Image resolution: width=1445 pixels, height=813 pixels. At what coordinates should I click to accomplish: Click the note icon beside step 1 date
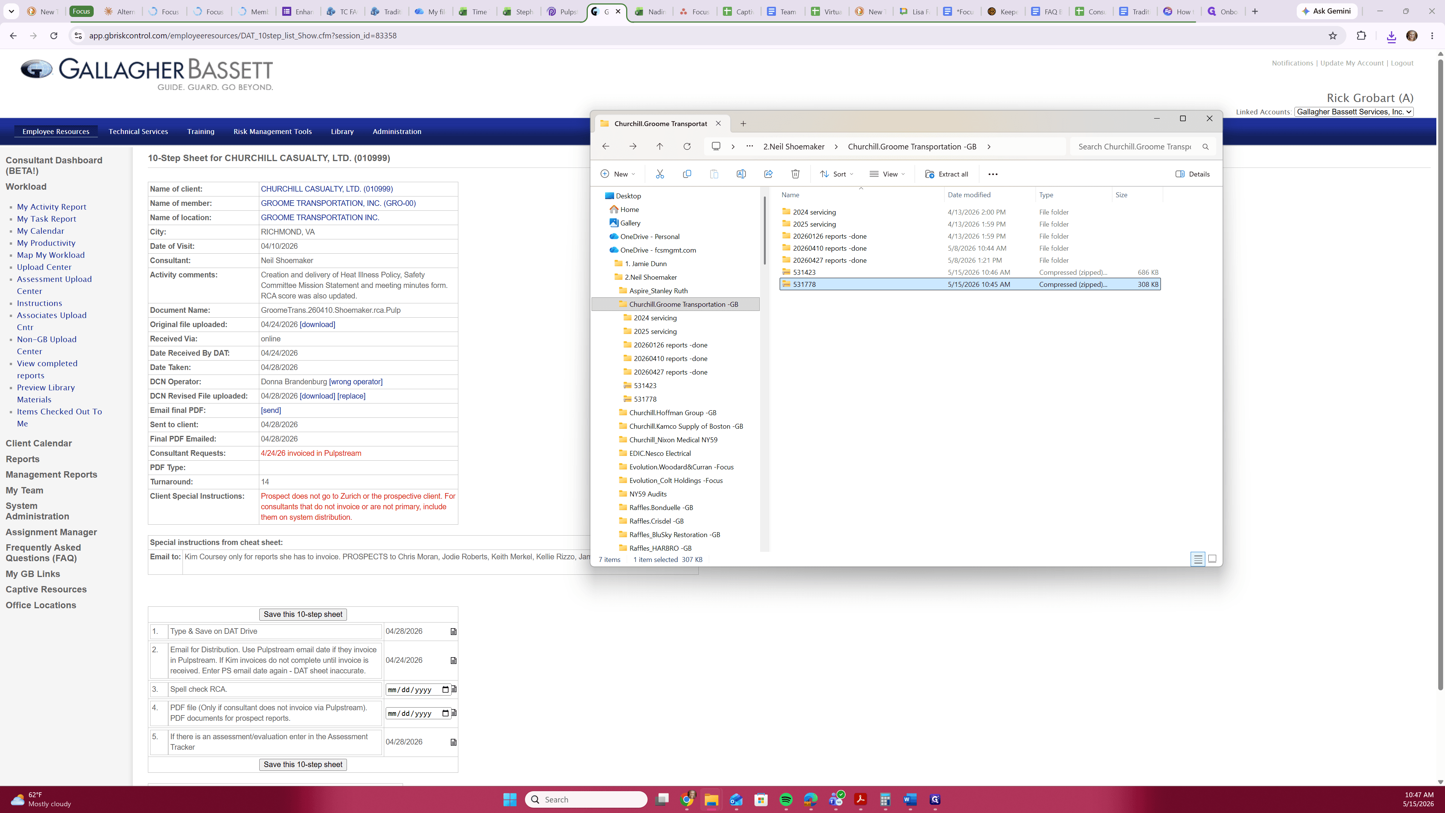(454, 632)
